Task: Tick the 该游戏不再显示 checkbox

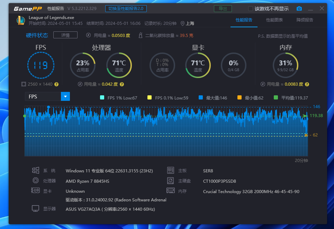Action: (251, 9)
